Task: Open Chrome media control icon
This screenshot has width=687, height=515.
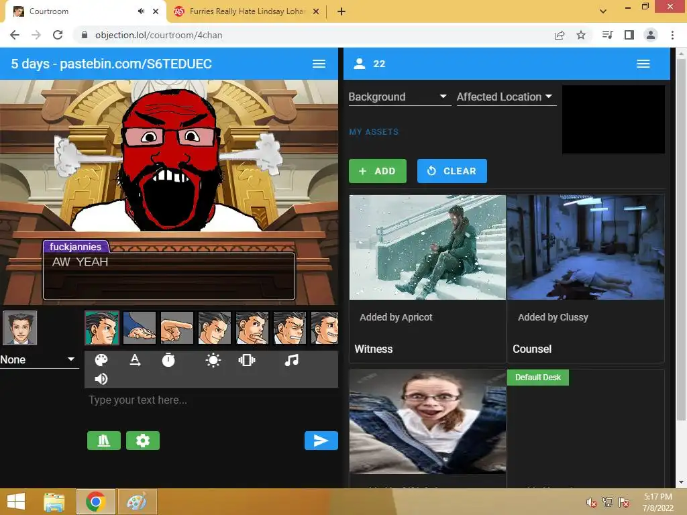Action: pyautogui.click(x=608, y=35)
